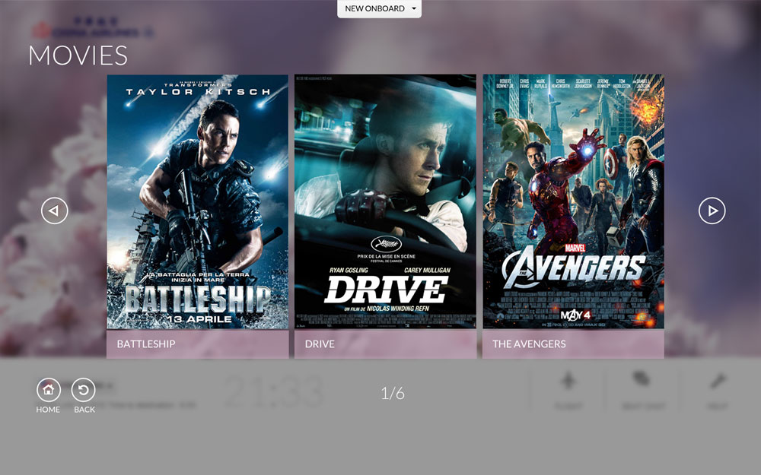Screen dimensions: 761x475
Task: Click the caret arrow beside NEW ONBOARD
Action: (413, 9)
